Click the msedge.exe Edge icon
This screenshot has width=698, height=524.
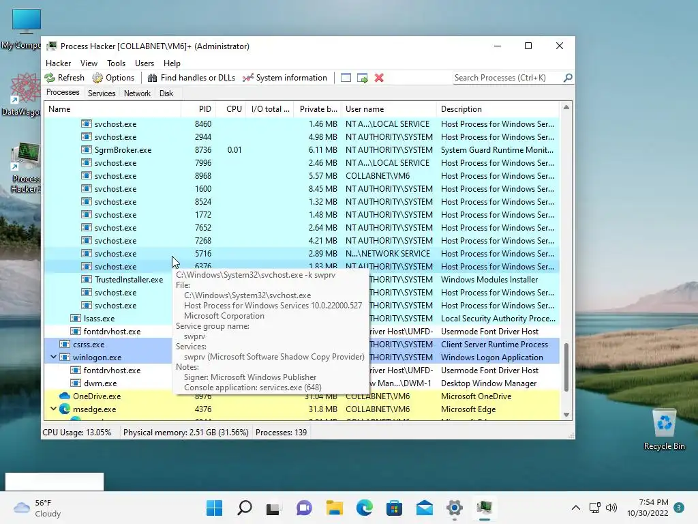[65, 409]
